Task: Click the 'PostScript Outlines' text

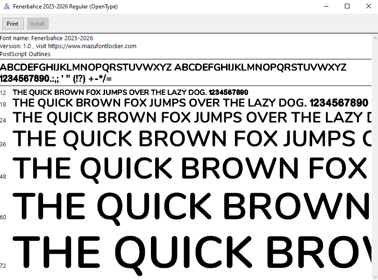Action: click(x=25, y=54)
